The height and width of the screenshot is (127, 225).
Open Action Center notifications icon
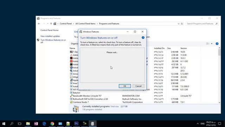219,124
